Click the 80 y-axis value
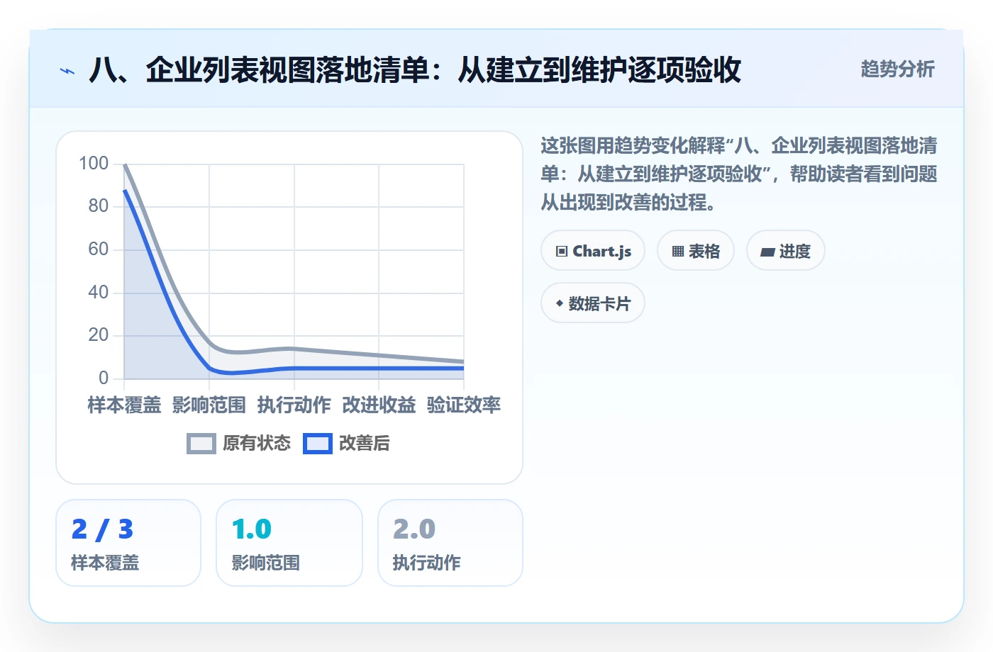Screen dimensions: 993x652 99,206
